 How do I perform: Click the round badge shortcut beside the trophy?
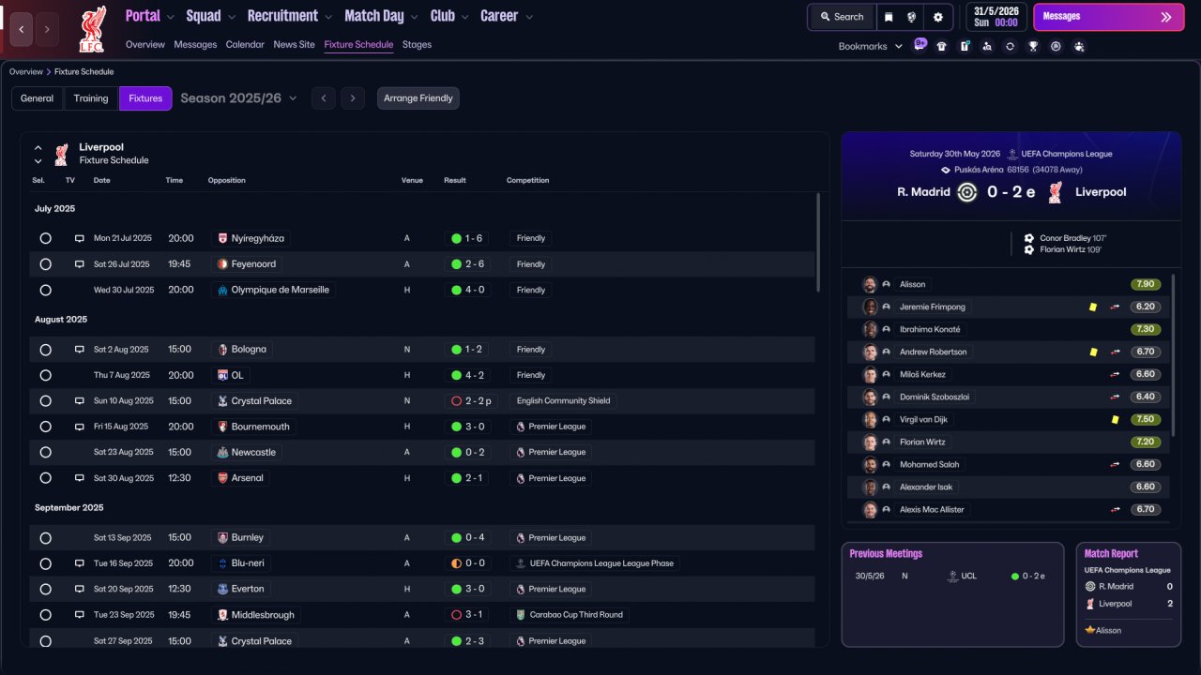coord(1056,46)
